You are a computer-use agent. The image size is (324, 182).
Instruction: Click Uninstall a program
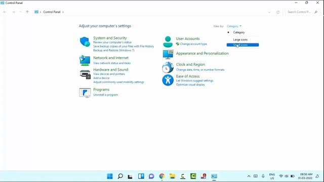[x=106, y=95]
